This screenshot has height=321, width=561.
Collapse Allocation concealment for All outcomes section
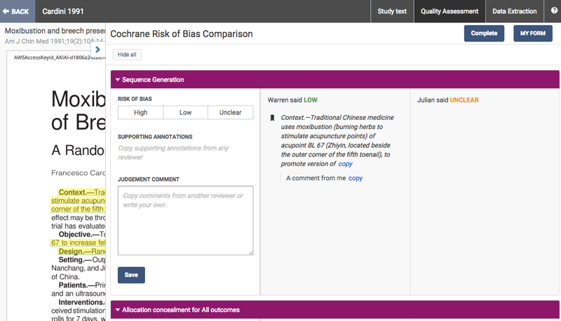[118, 310]
